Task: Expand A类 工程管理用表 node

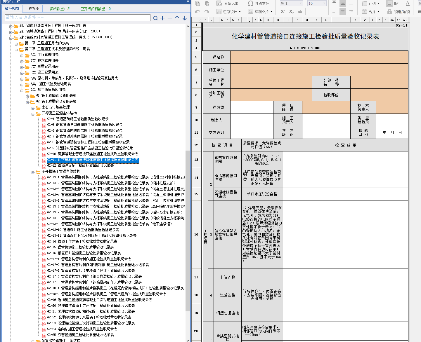Action: point(22,55)
